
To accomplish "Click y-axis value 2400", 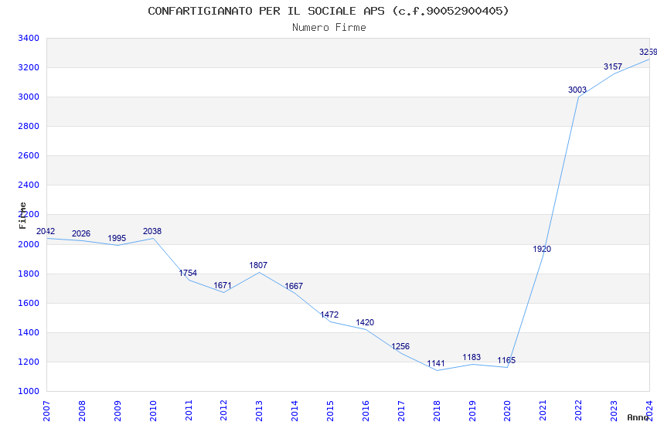I will coord(29,185).
